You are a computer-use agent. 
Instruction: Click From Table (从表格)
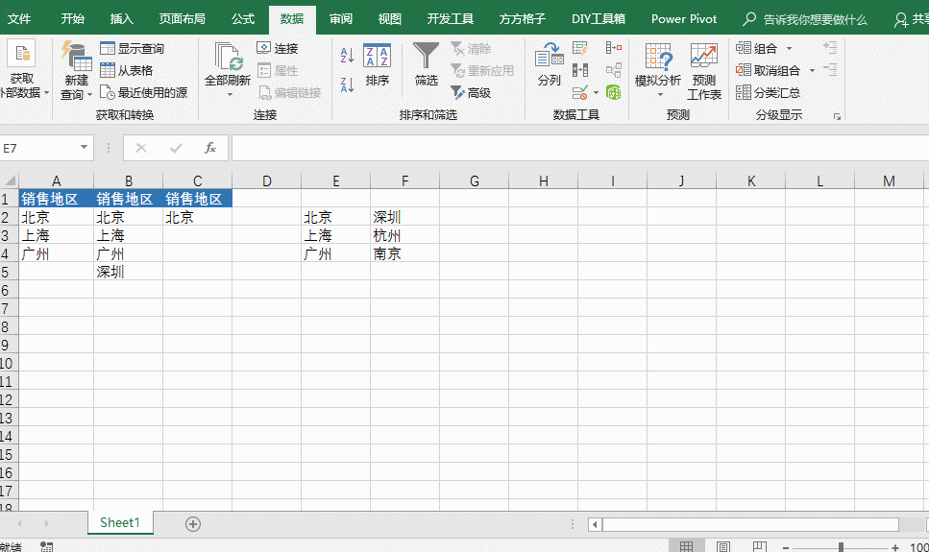(x=126, y=70)
